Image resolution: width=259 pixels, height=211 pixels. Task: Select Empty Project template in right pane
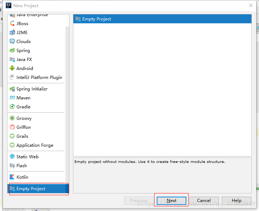162,19
